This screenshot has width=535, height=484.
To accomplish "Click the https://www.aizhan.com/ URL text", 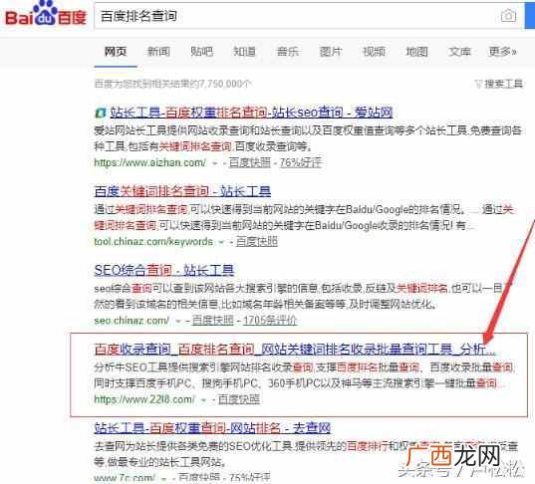I will coord(149,162).
